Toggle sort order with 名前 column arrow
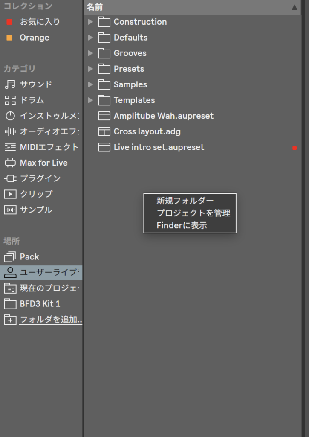Viewport: 309px width, 437px height. (294, 7)
